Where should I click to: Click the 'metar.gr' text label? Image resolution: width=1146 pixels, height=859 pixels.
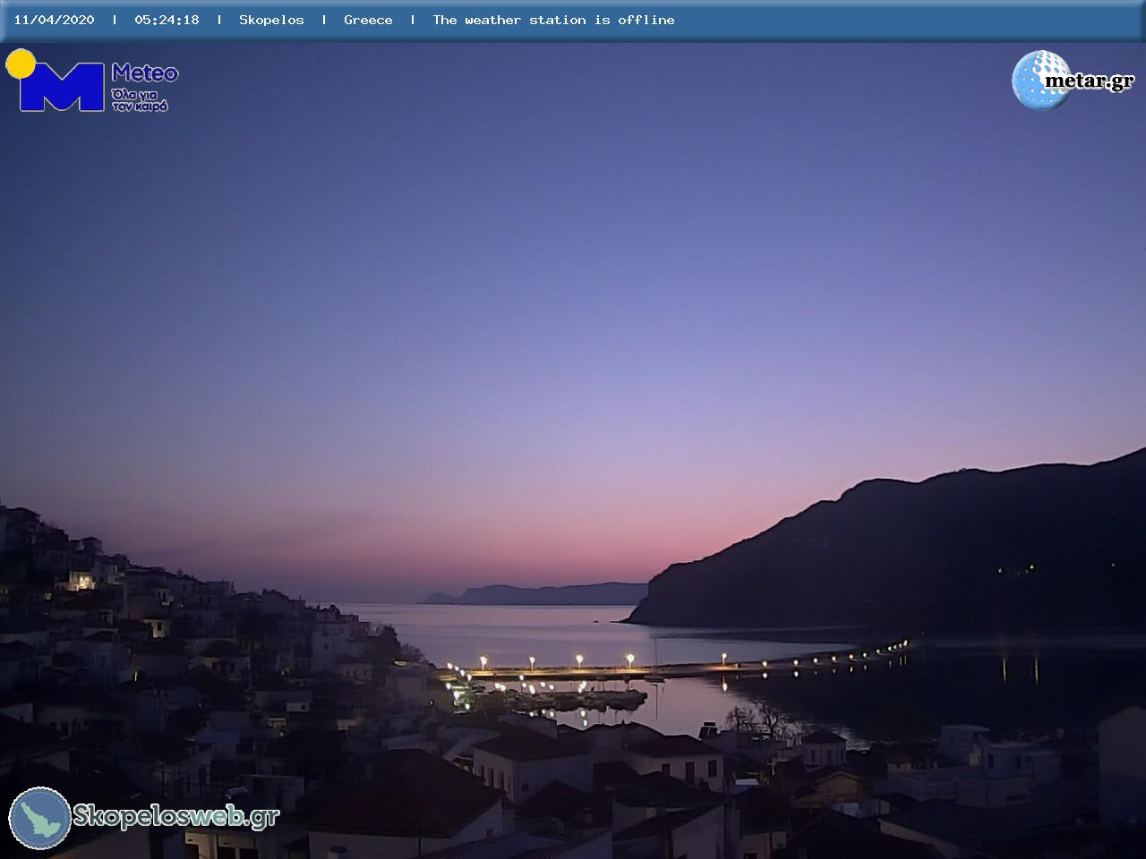point(1090,81)
